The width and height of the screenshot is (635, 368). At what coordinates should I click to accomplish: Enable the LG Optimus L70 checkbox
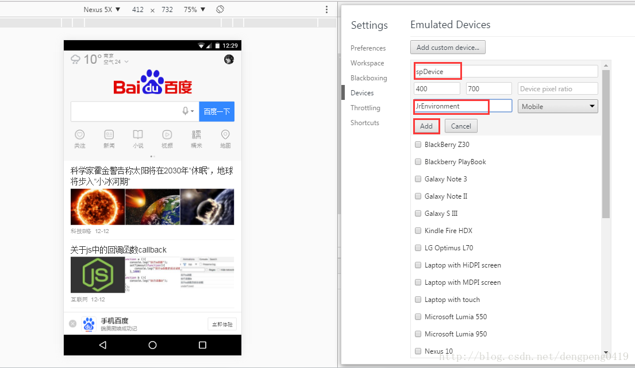(418, 248)
